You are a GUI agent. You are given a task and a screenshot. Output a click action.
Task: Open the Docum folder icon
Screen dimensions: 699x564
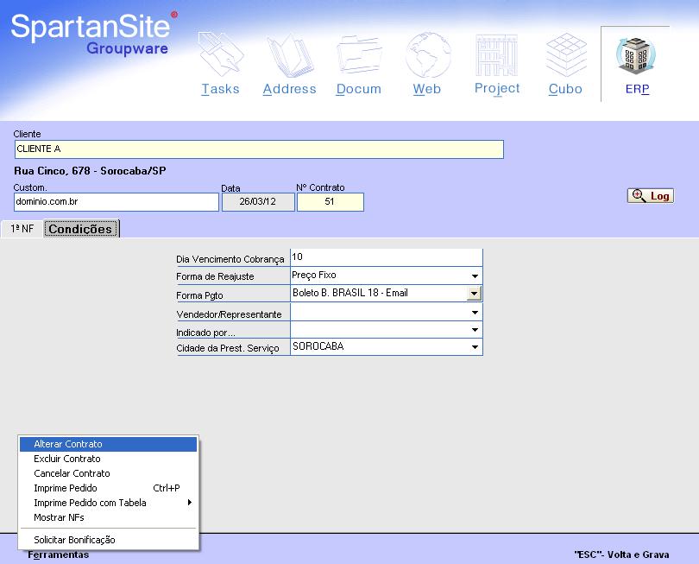(359, 55)
